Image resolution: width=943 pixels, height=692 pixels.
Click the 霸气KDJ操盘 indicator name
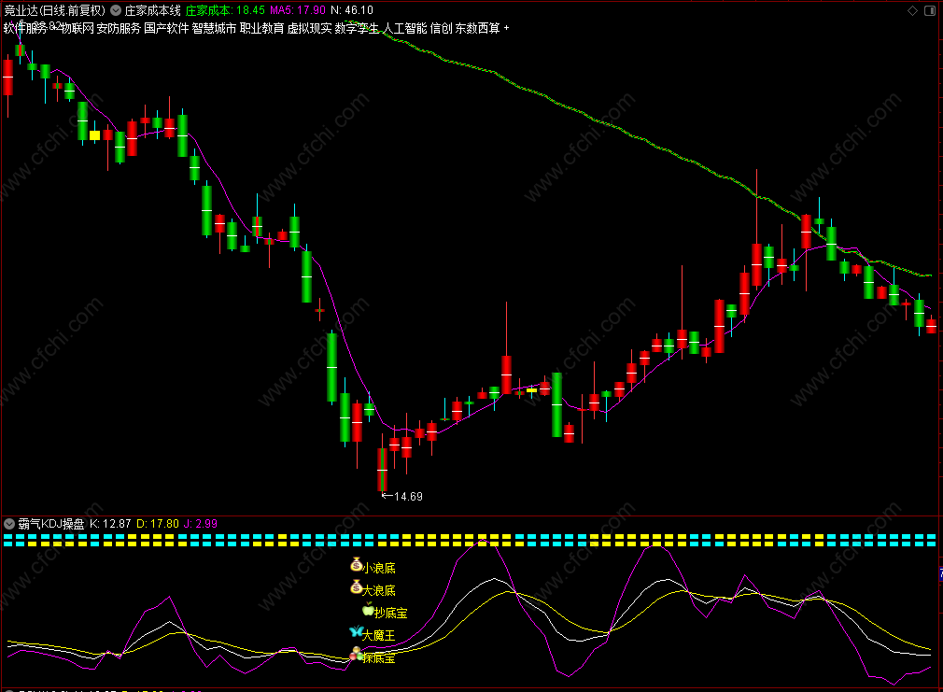(51, 524)
